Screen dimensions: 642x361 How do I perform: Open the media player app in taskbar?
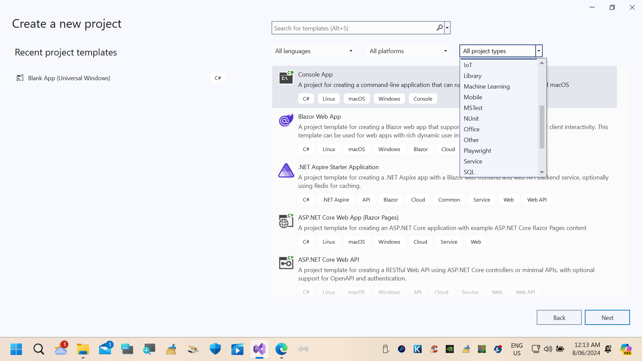pyautogui.click(x=237, y=349)
